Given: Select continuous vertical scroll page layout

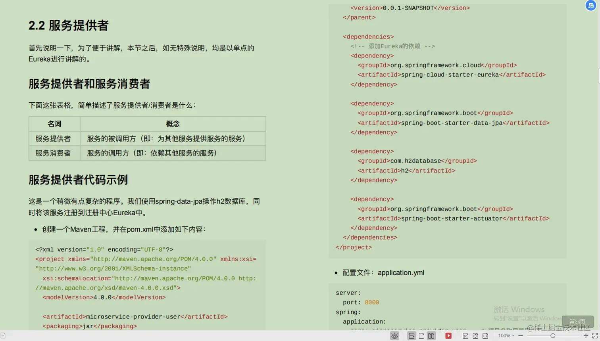Looking at the screenshot, I should tap(412, 335).
